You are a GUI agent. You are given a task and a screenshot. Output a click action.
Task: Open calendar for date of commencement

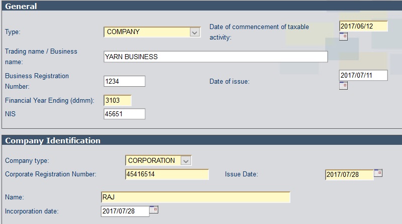click(x=344, y=36)
